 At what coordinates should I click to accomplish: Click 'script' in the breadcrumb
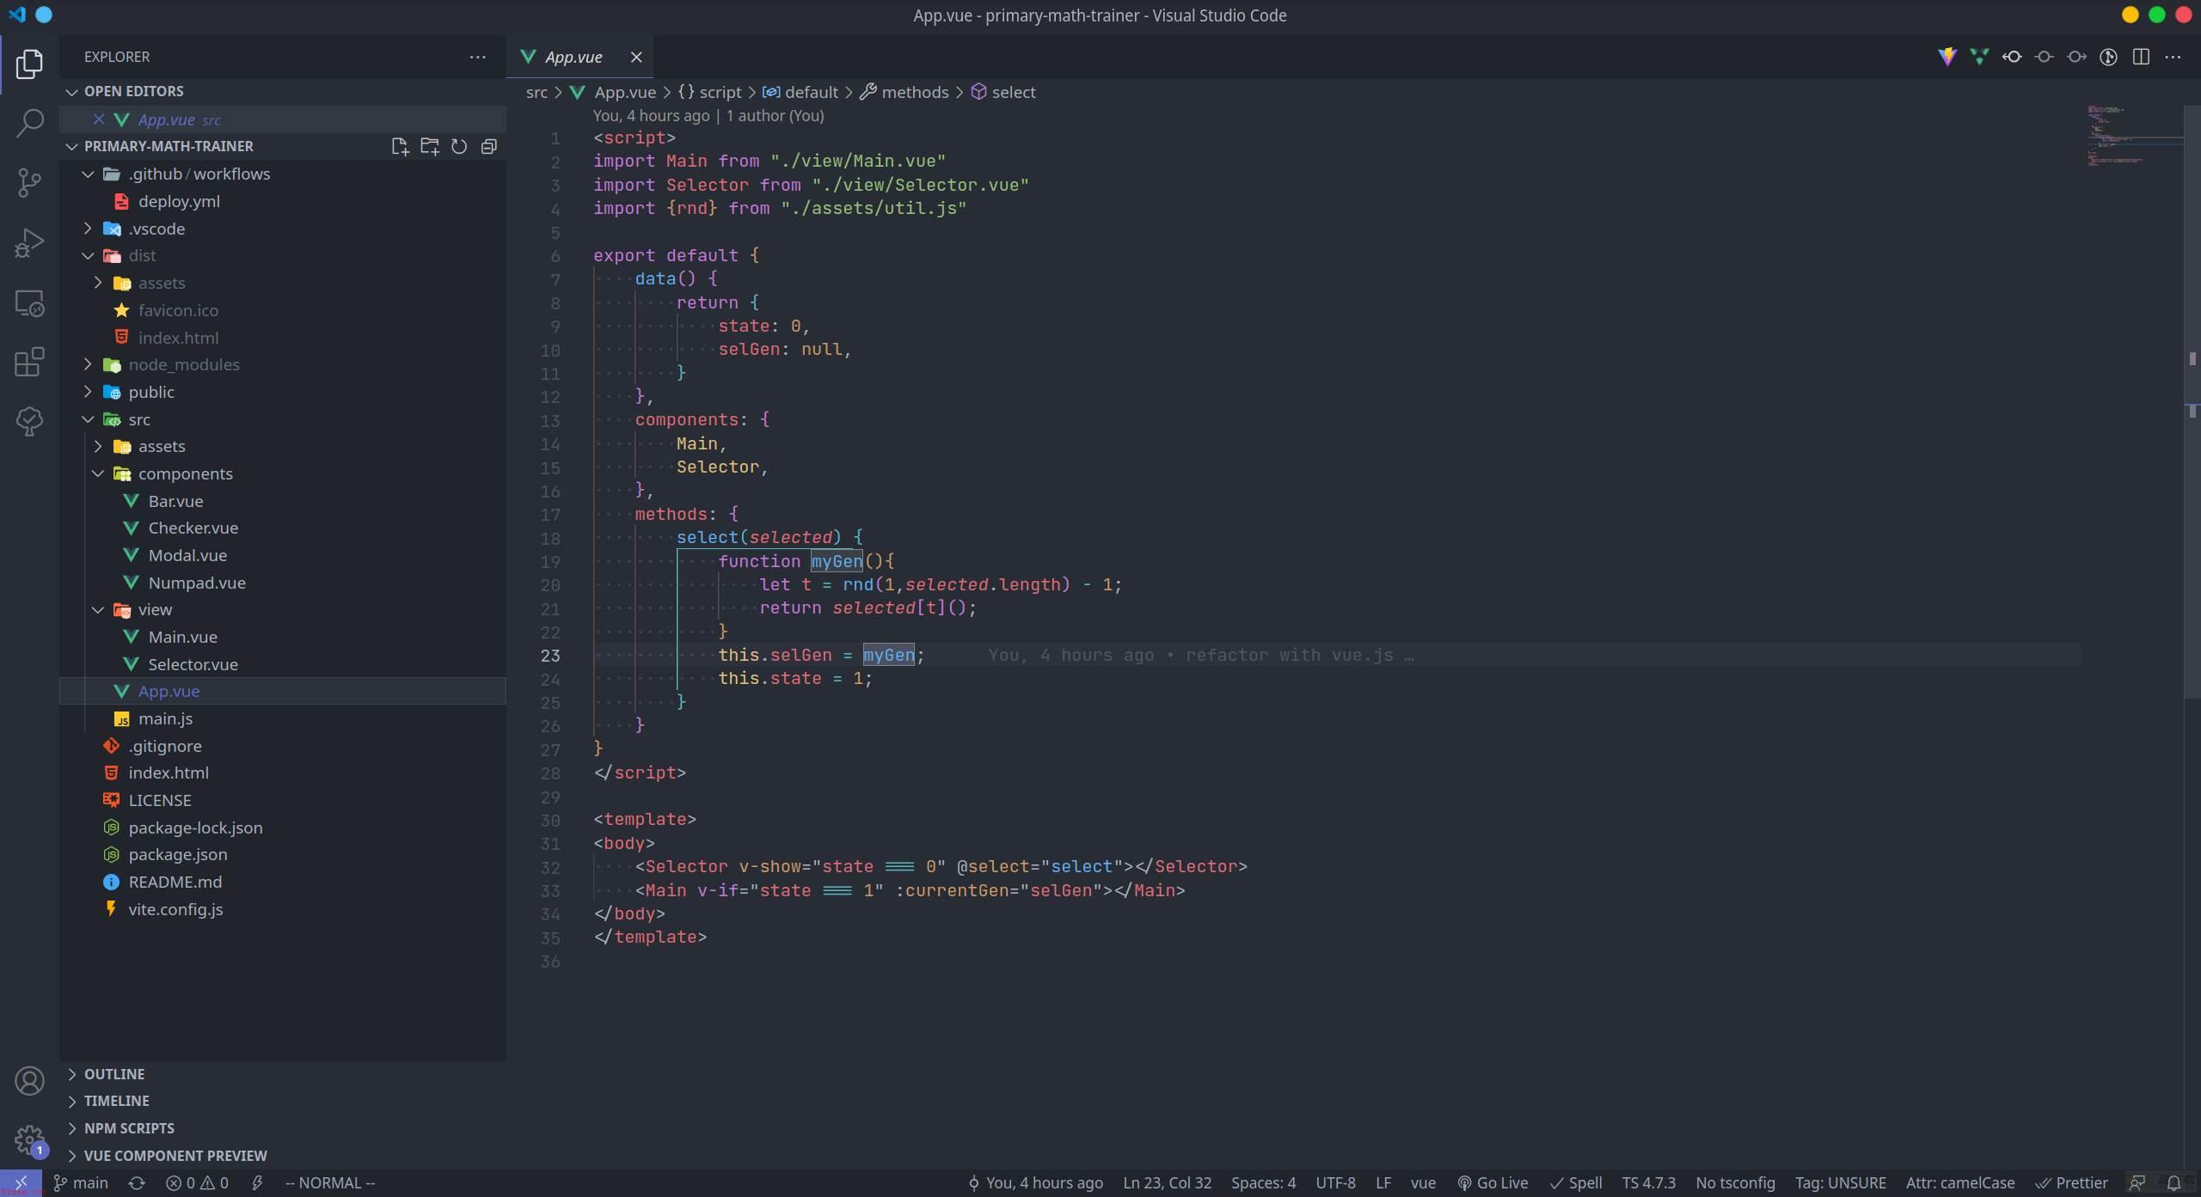point(720,92)
